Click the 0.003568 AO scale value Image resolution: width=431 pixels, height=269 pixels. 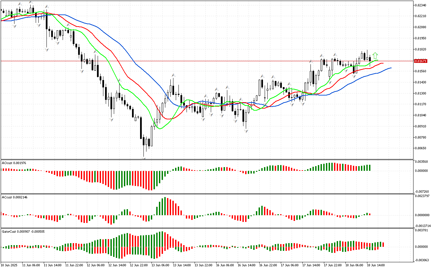point(421,161)
